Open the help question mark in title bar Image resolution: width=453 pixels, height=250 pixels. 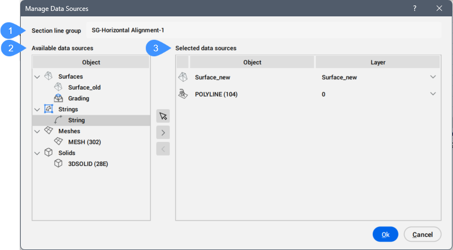click(415, 8)
